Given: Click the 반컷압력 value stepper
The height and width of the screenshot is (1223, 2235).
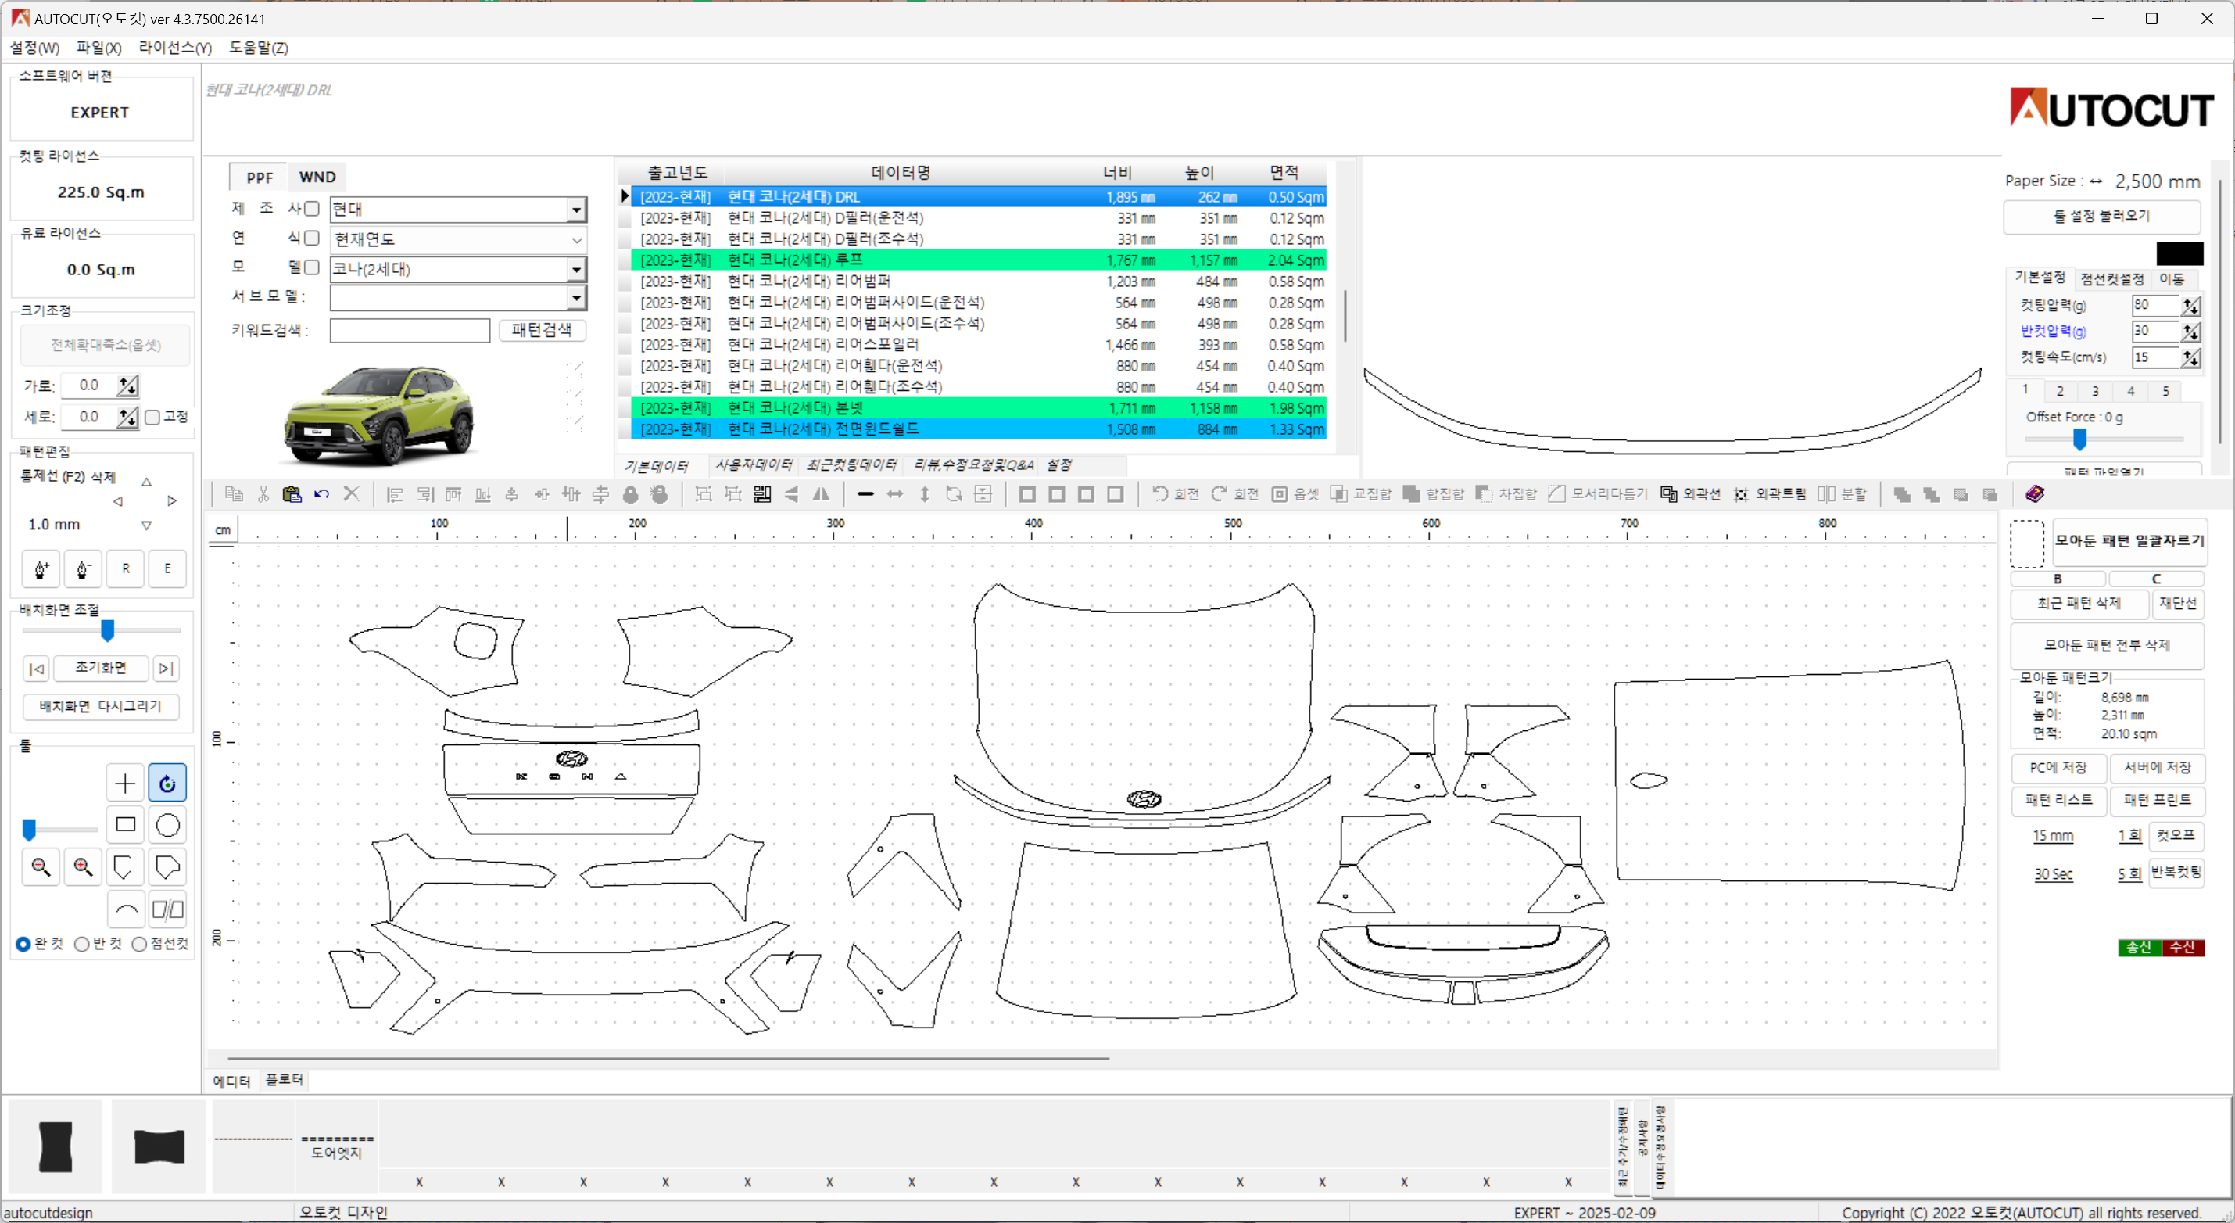Looking at the screenshot, I should coord(2190,331).
